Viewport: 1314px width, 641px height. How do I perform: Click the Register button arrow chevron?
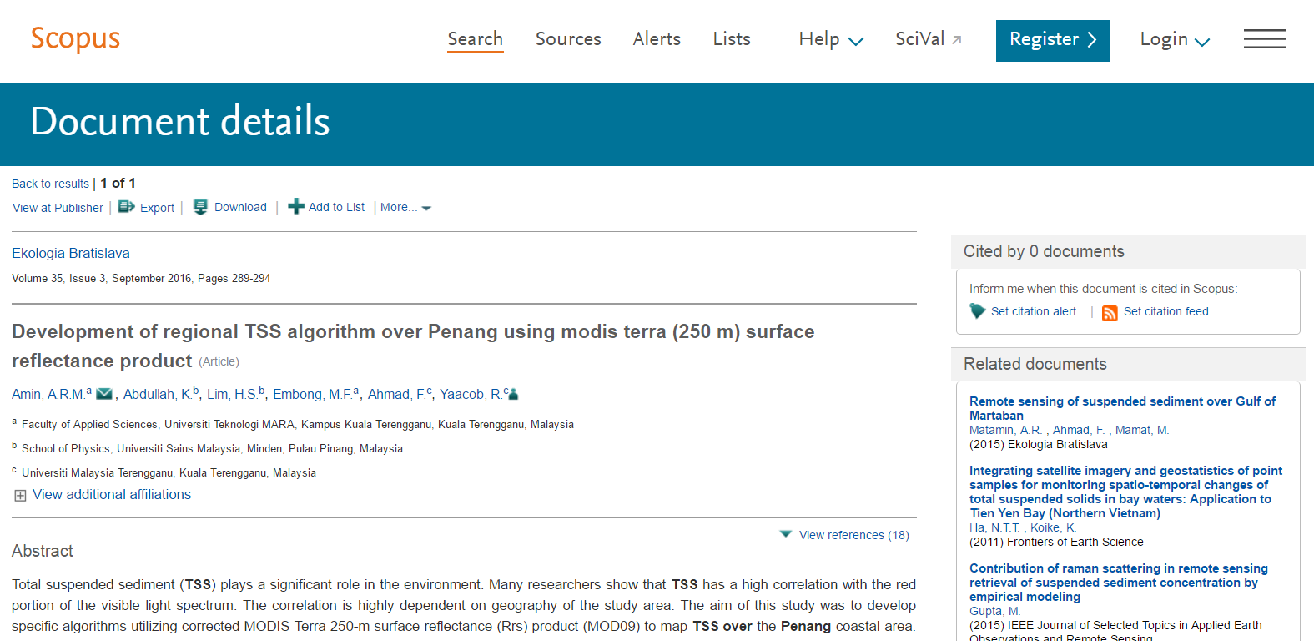click(1091, 40)
